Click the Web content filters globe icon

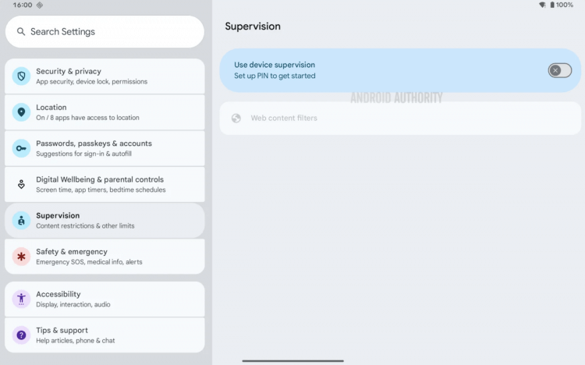point(236,119)
